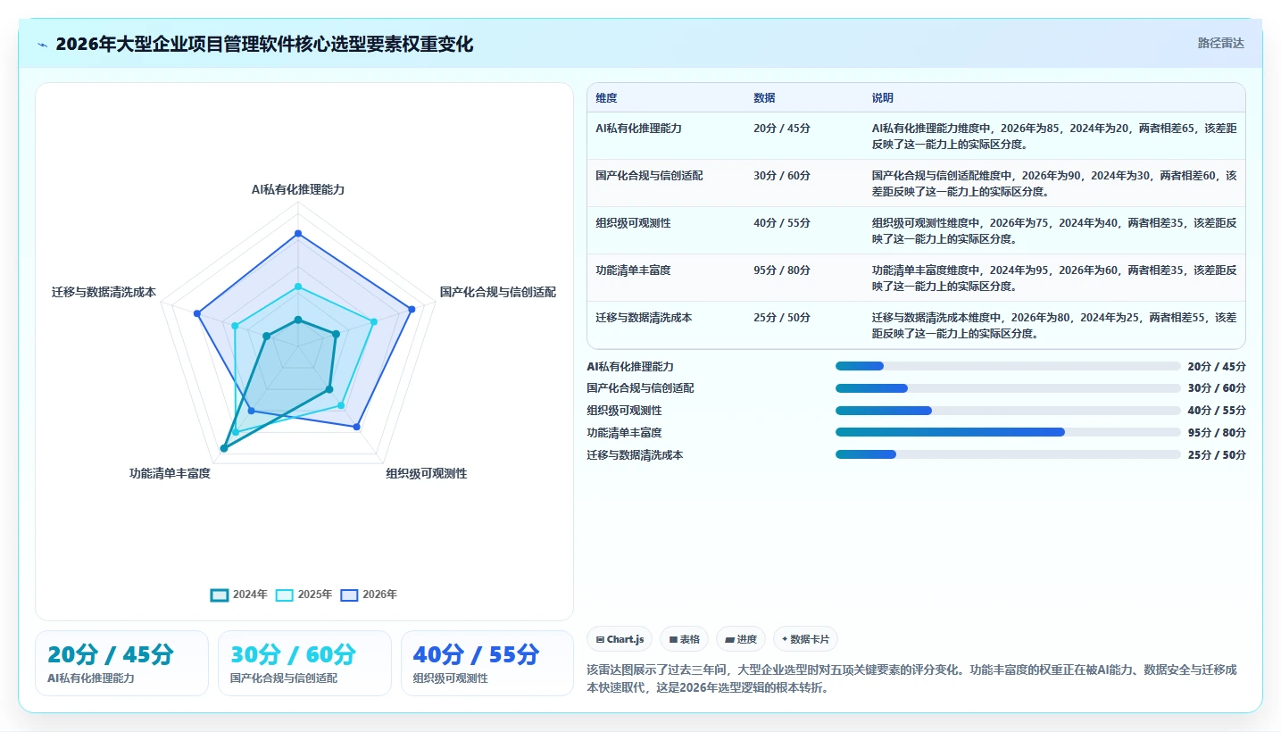Image resolution: width=1281 pixels, height=732 pixels.
Task: Click the table cell 95分 / 80分
Action: pos(782,270)
